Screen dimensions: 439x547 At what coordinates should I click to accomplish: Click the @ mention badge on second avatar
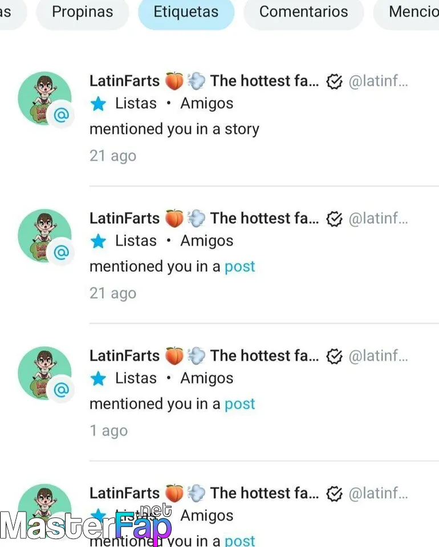click(x=62, y=252)
